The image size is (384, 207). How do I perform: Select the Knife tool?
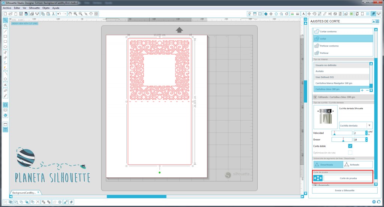5,95
